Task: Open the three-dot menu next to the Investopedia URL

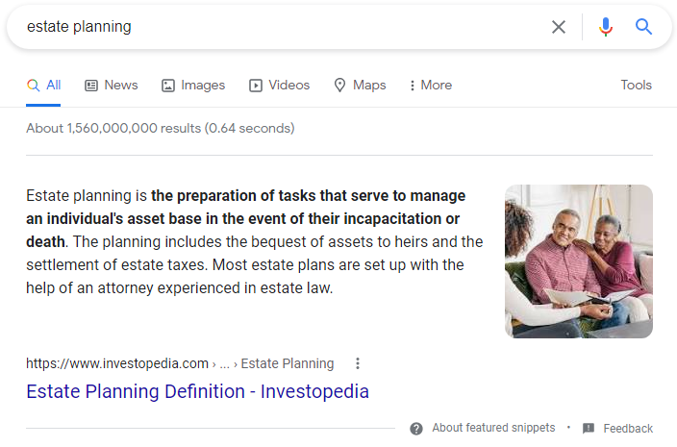Action: pos(358,363)
